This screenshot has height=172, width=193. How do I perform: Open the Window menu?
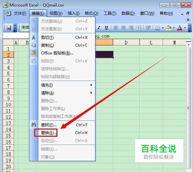(x=147, y=13)
